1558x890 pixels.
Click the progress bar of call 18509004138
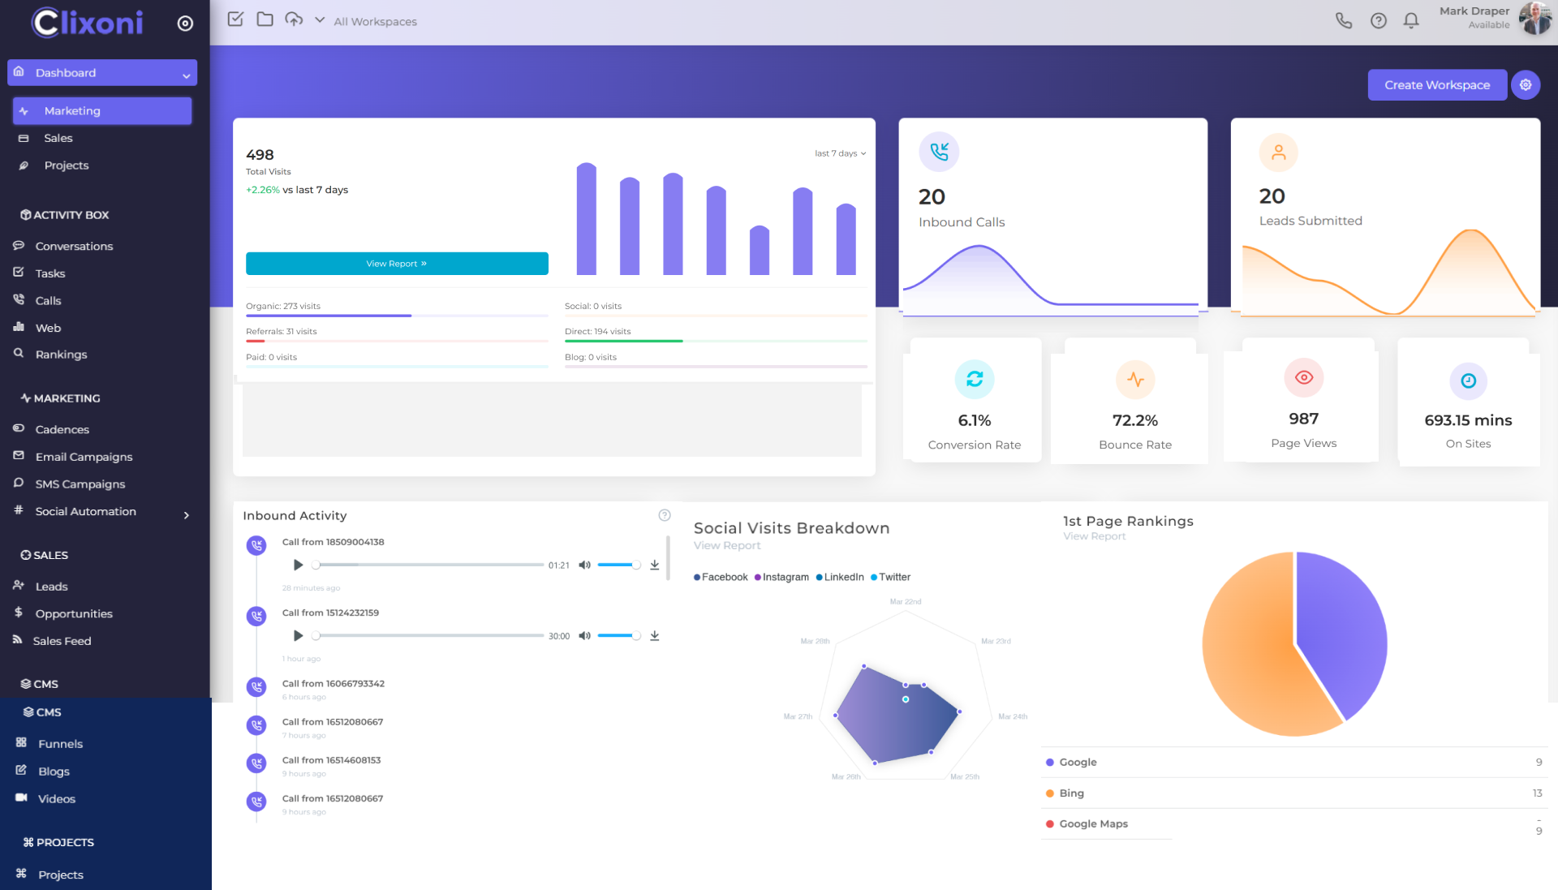tap(428, 565)
